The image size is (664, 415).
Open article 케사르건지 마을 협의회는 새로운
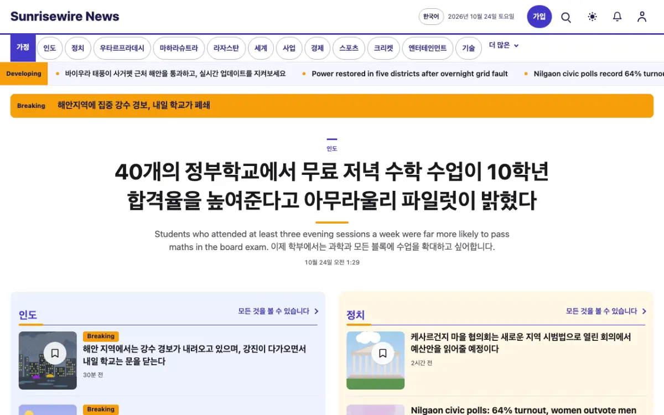(x=521, y=343)
